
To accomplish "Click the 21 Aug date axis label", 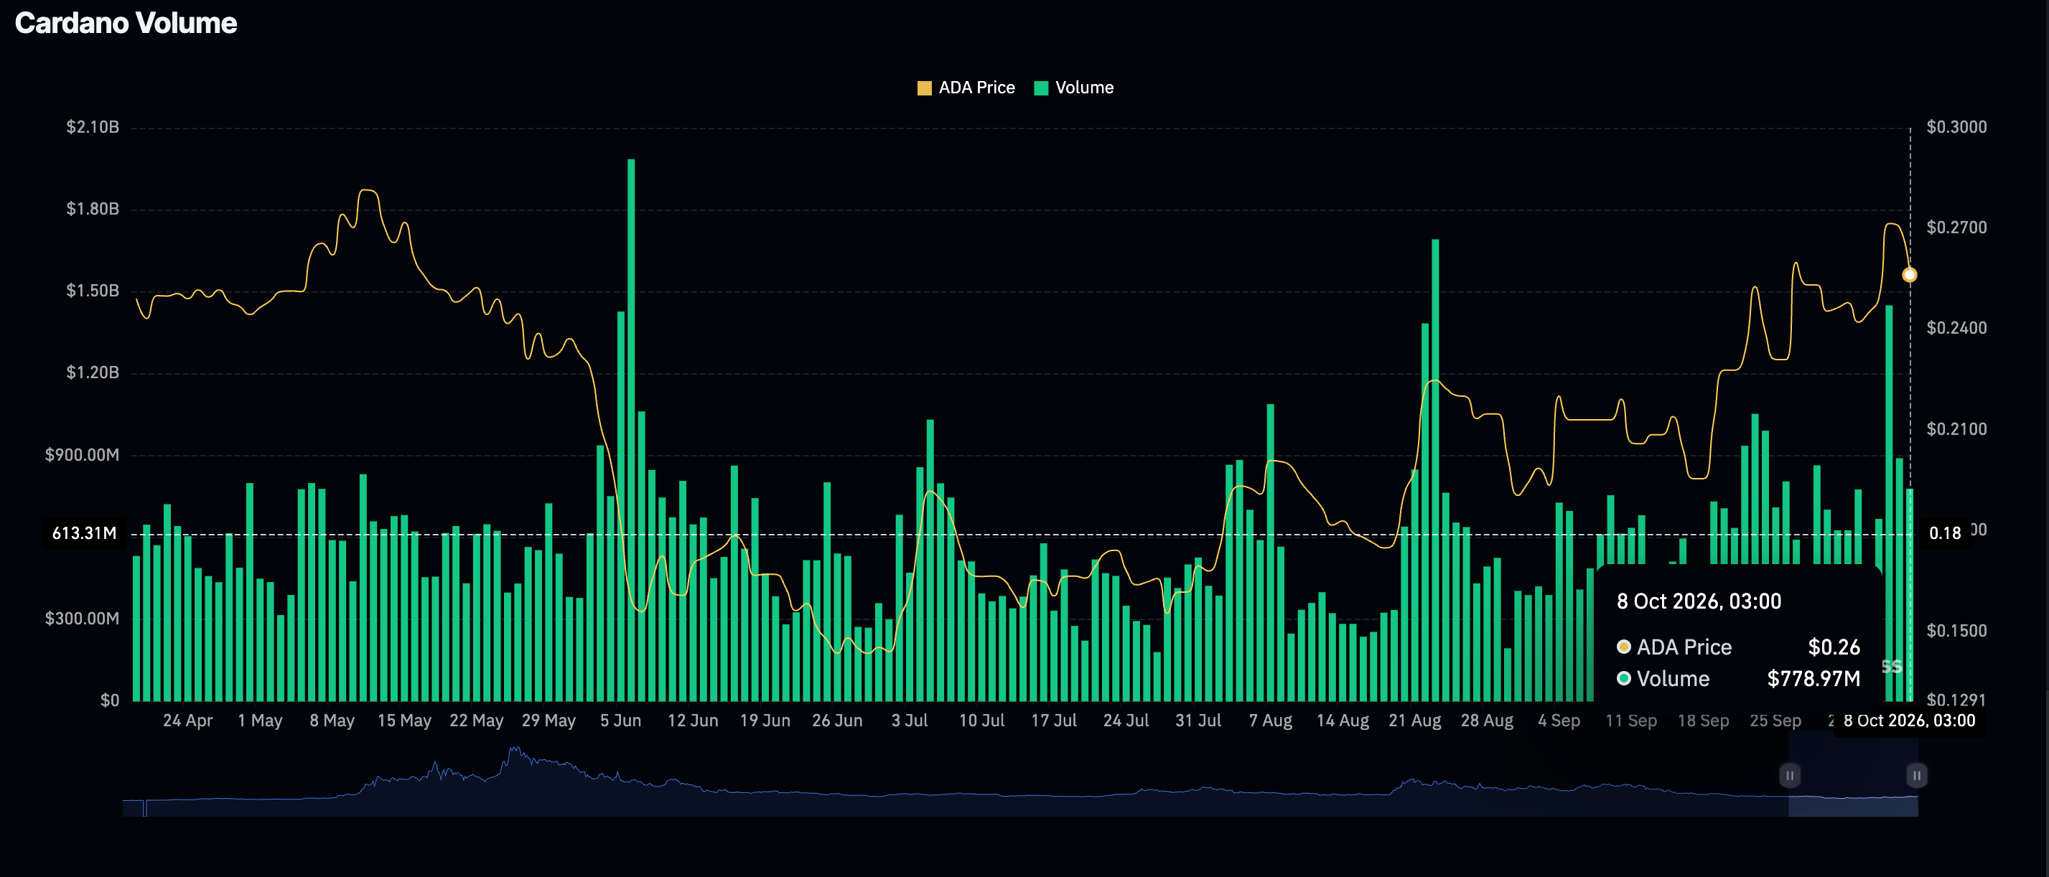I will (1414, 721).
